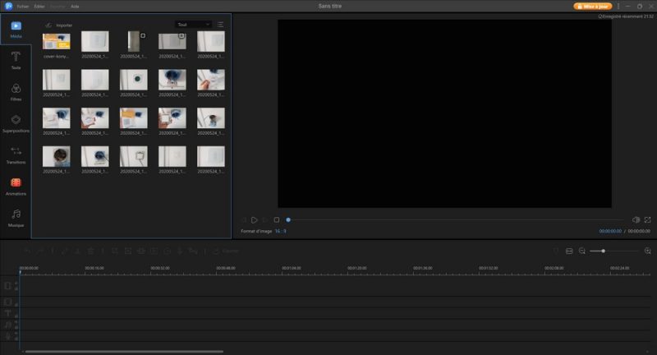Toggle the preview volume icon

click(636, 219)
